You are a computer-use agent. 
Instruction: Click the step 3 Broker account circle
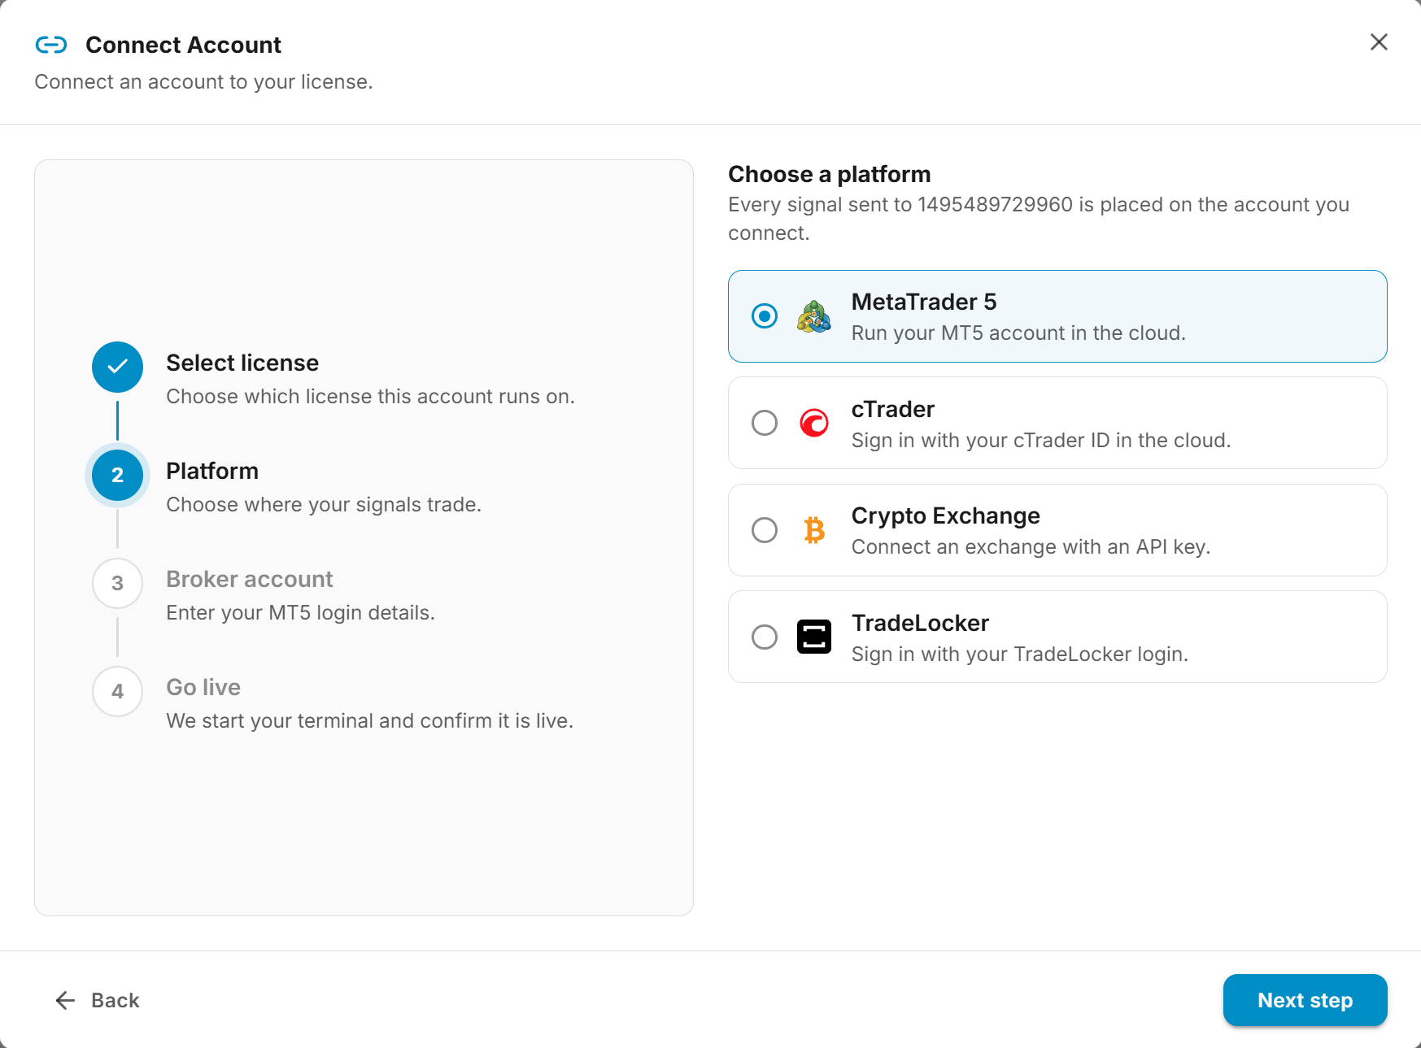click(117, 583)
